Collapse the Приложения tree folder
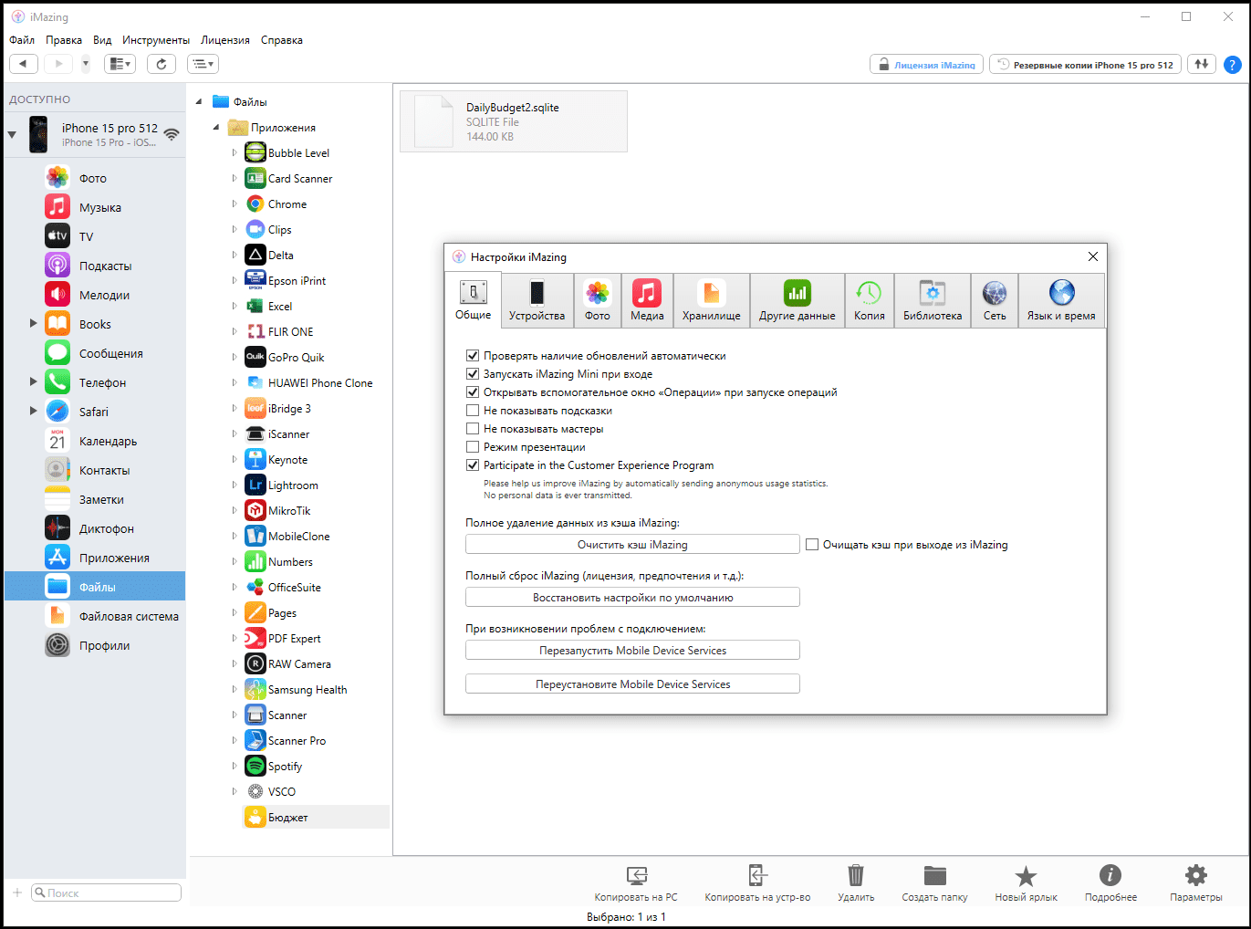1251x929 pixels. click(x=216, y=128)
